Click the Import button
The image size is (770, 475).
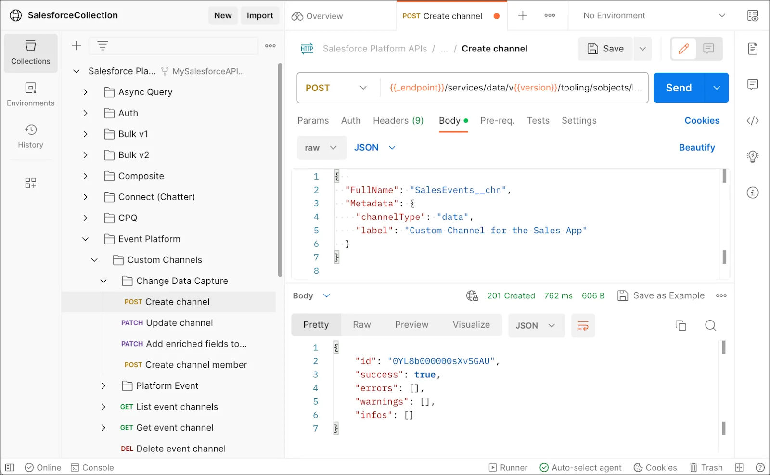click(x=260, y=15)
